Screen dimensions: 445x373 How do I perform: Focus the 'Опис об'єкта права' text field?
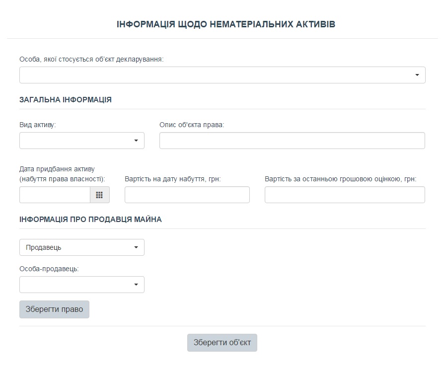click(292, 141)
